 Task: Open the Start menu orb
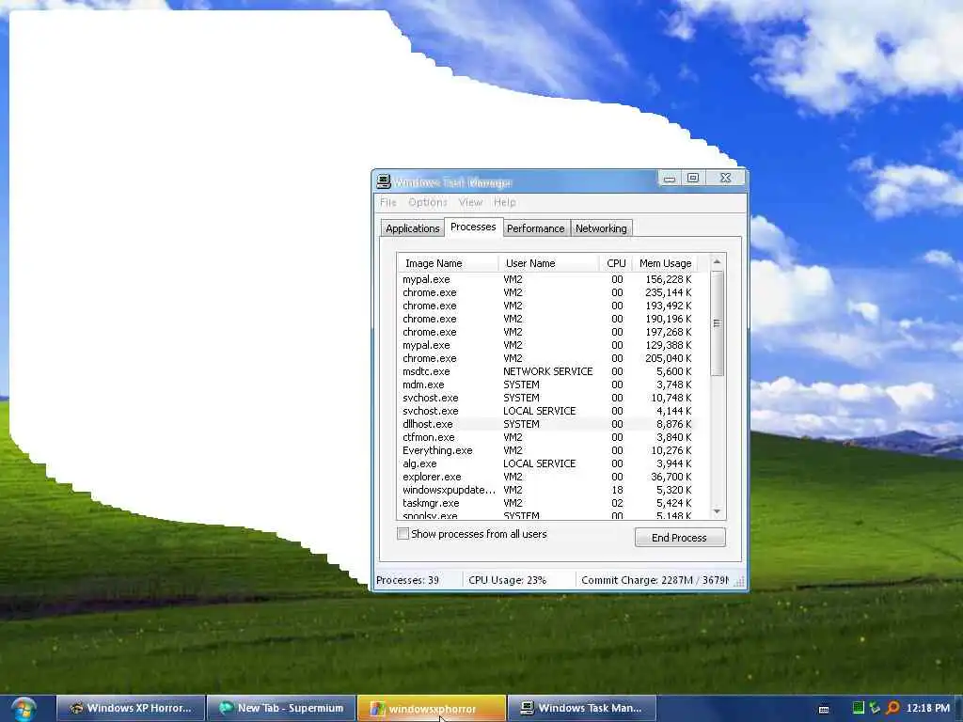coord(24,709)
